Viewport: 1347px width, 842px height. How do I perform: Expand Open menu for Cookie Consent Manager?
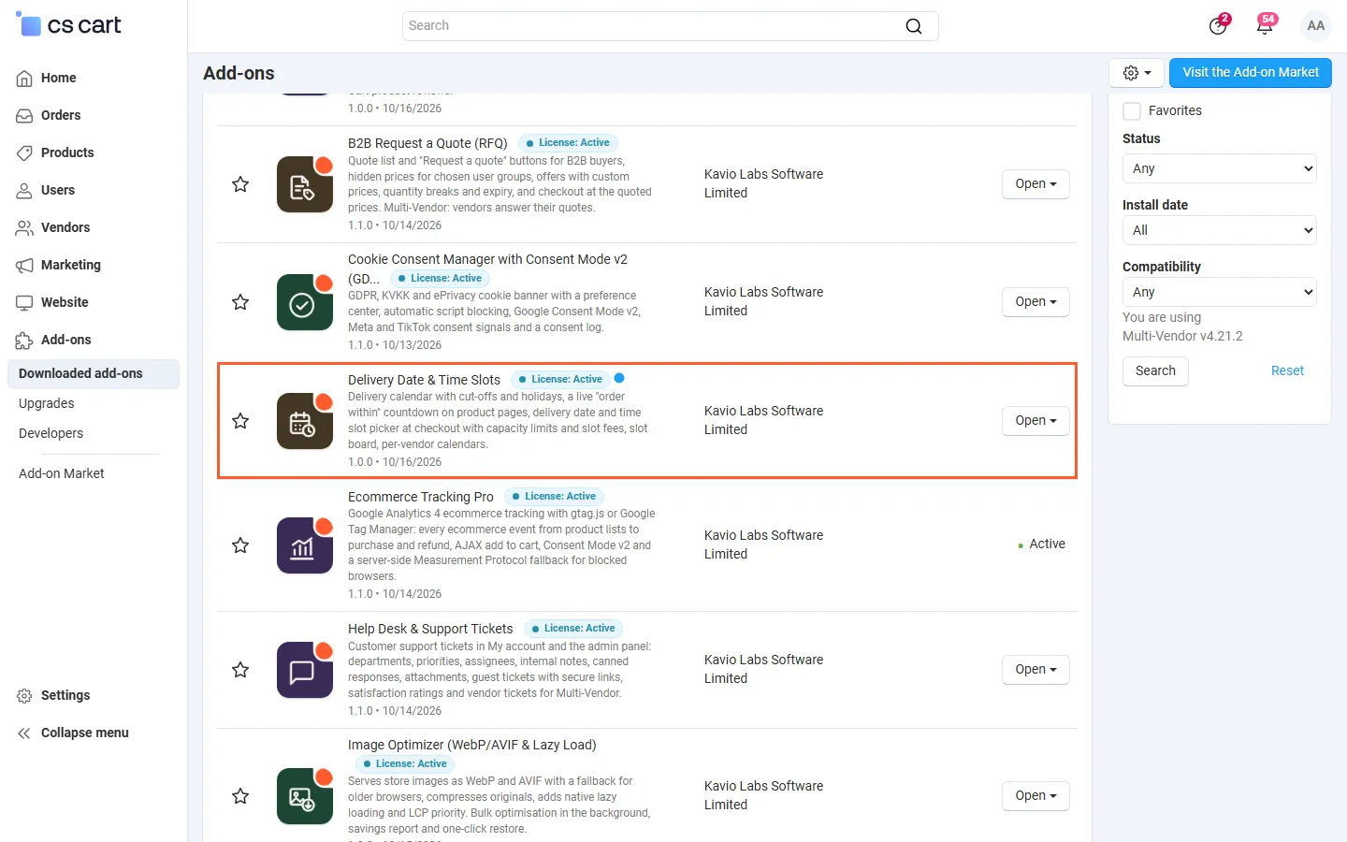coord(1036,302)
